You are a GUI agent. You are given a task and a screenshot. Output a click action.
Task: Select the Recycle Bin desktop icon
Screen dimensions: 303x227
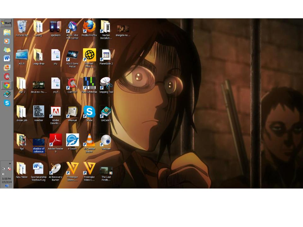point(22,28)
